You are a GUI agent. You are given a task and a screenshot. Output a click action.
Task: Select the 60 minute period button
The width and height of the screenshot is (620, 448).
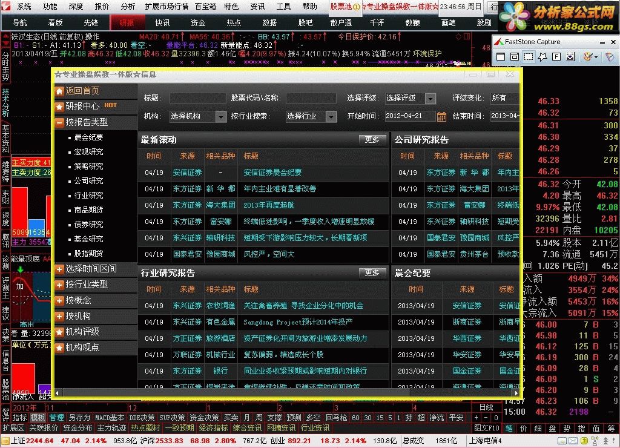(x=355, y=418)
